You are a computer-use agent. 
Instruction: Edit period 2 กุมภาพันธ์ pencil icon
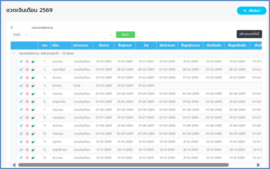(x=21, y=70)
